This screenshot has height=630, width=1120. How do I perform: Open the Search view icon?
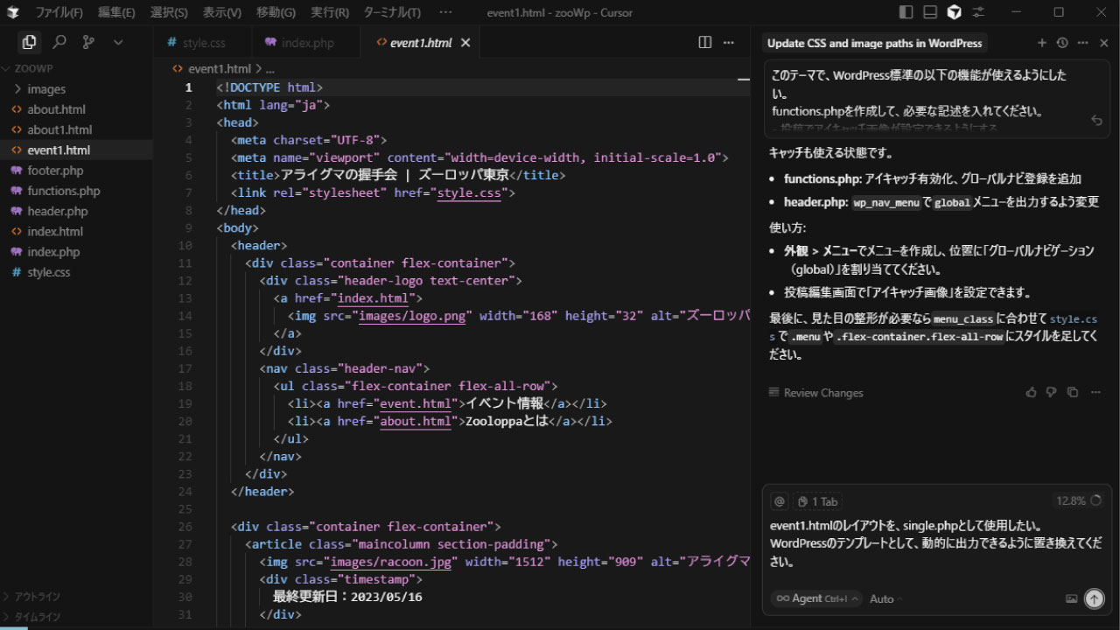click(x=59, y=42)
